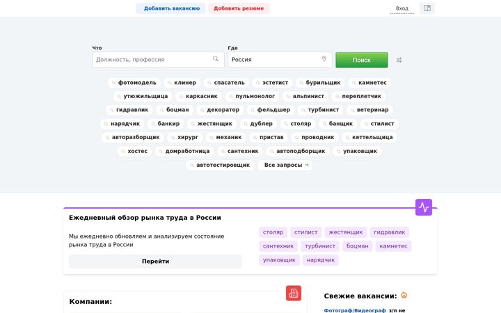Select the эстетист search tag

(x=272, y=83)
